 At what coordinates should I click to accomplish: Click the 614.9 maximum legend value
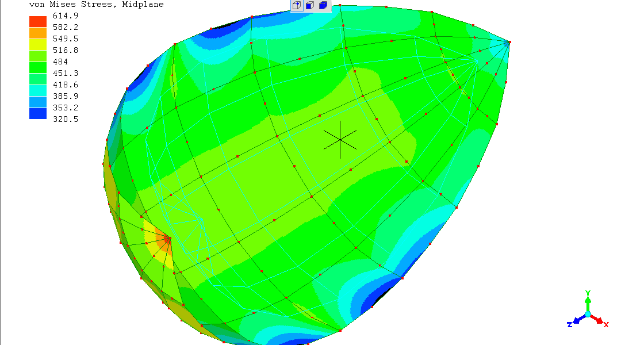pos(65,16)
